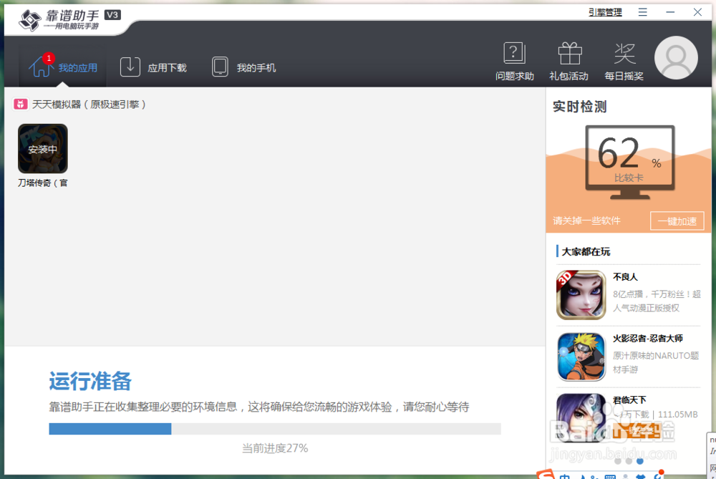Switch to the 应用下载 tab

coord(153,67)
